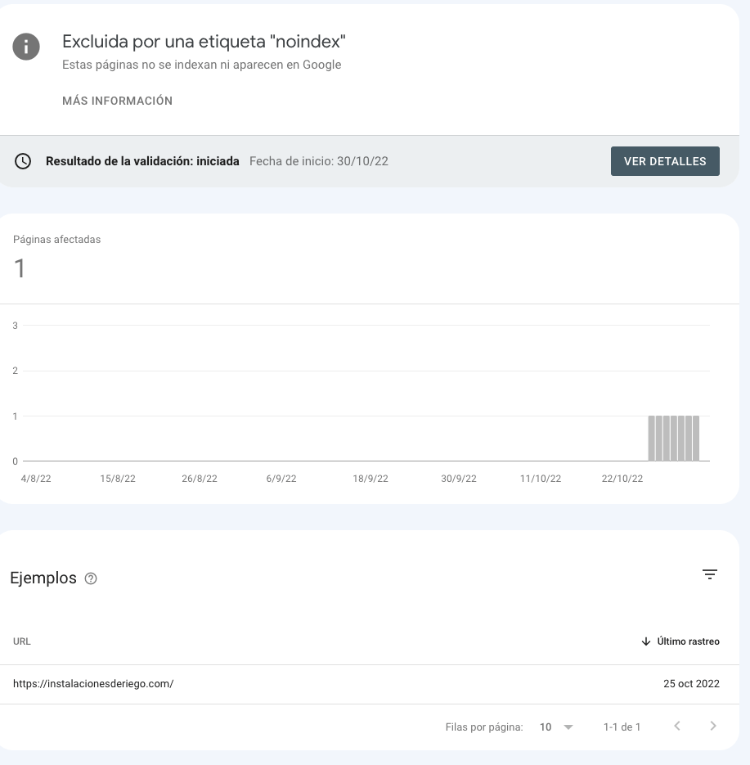Click the 22/10/22 date on chart axis
Screen dimensions: 750x765
[x=622, y=479]
